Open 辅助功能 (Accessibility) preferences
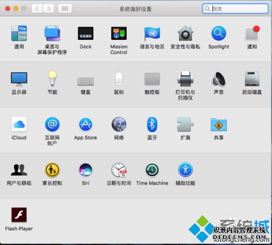 pyautogui.click(x=185, y=170)
